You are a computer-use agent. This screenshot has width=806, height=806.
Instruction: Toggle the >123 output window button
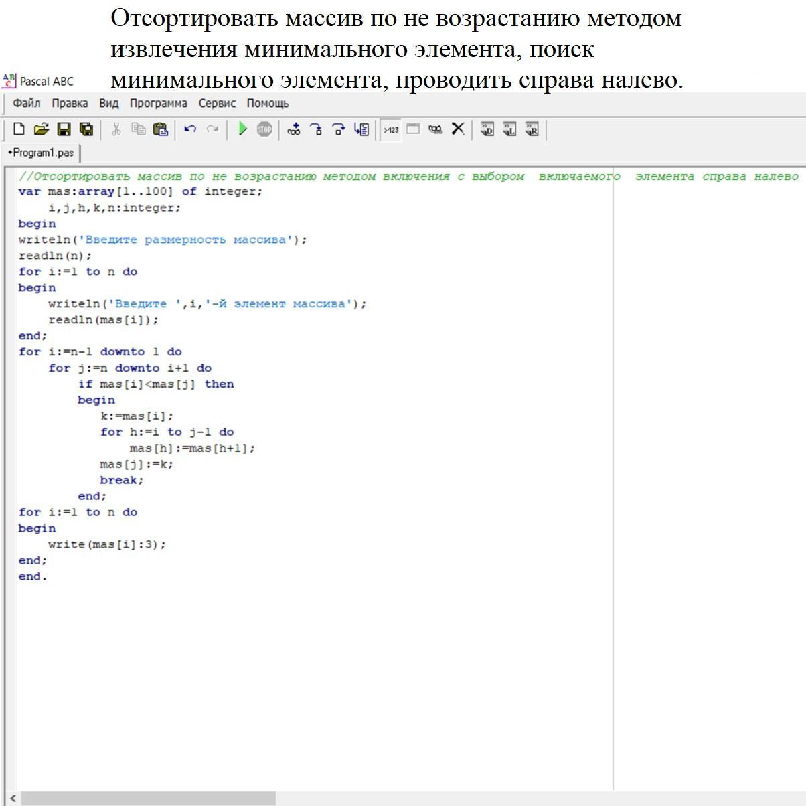click(391, 129)
